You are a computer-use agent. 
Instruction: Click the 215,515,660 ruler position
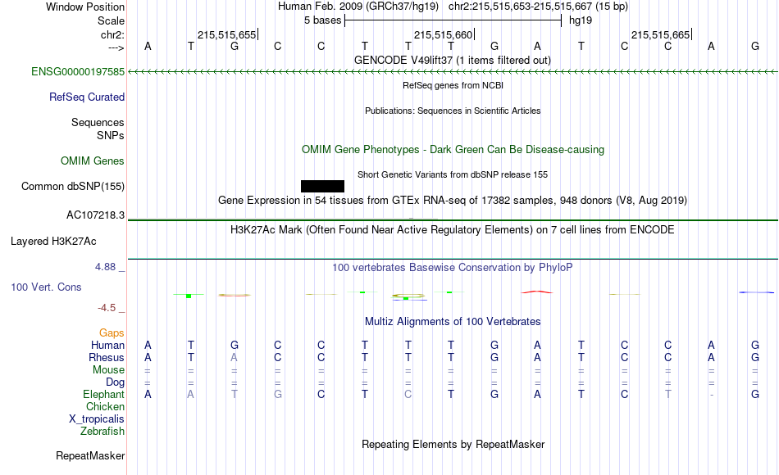tap(443, 34)
